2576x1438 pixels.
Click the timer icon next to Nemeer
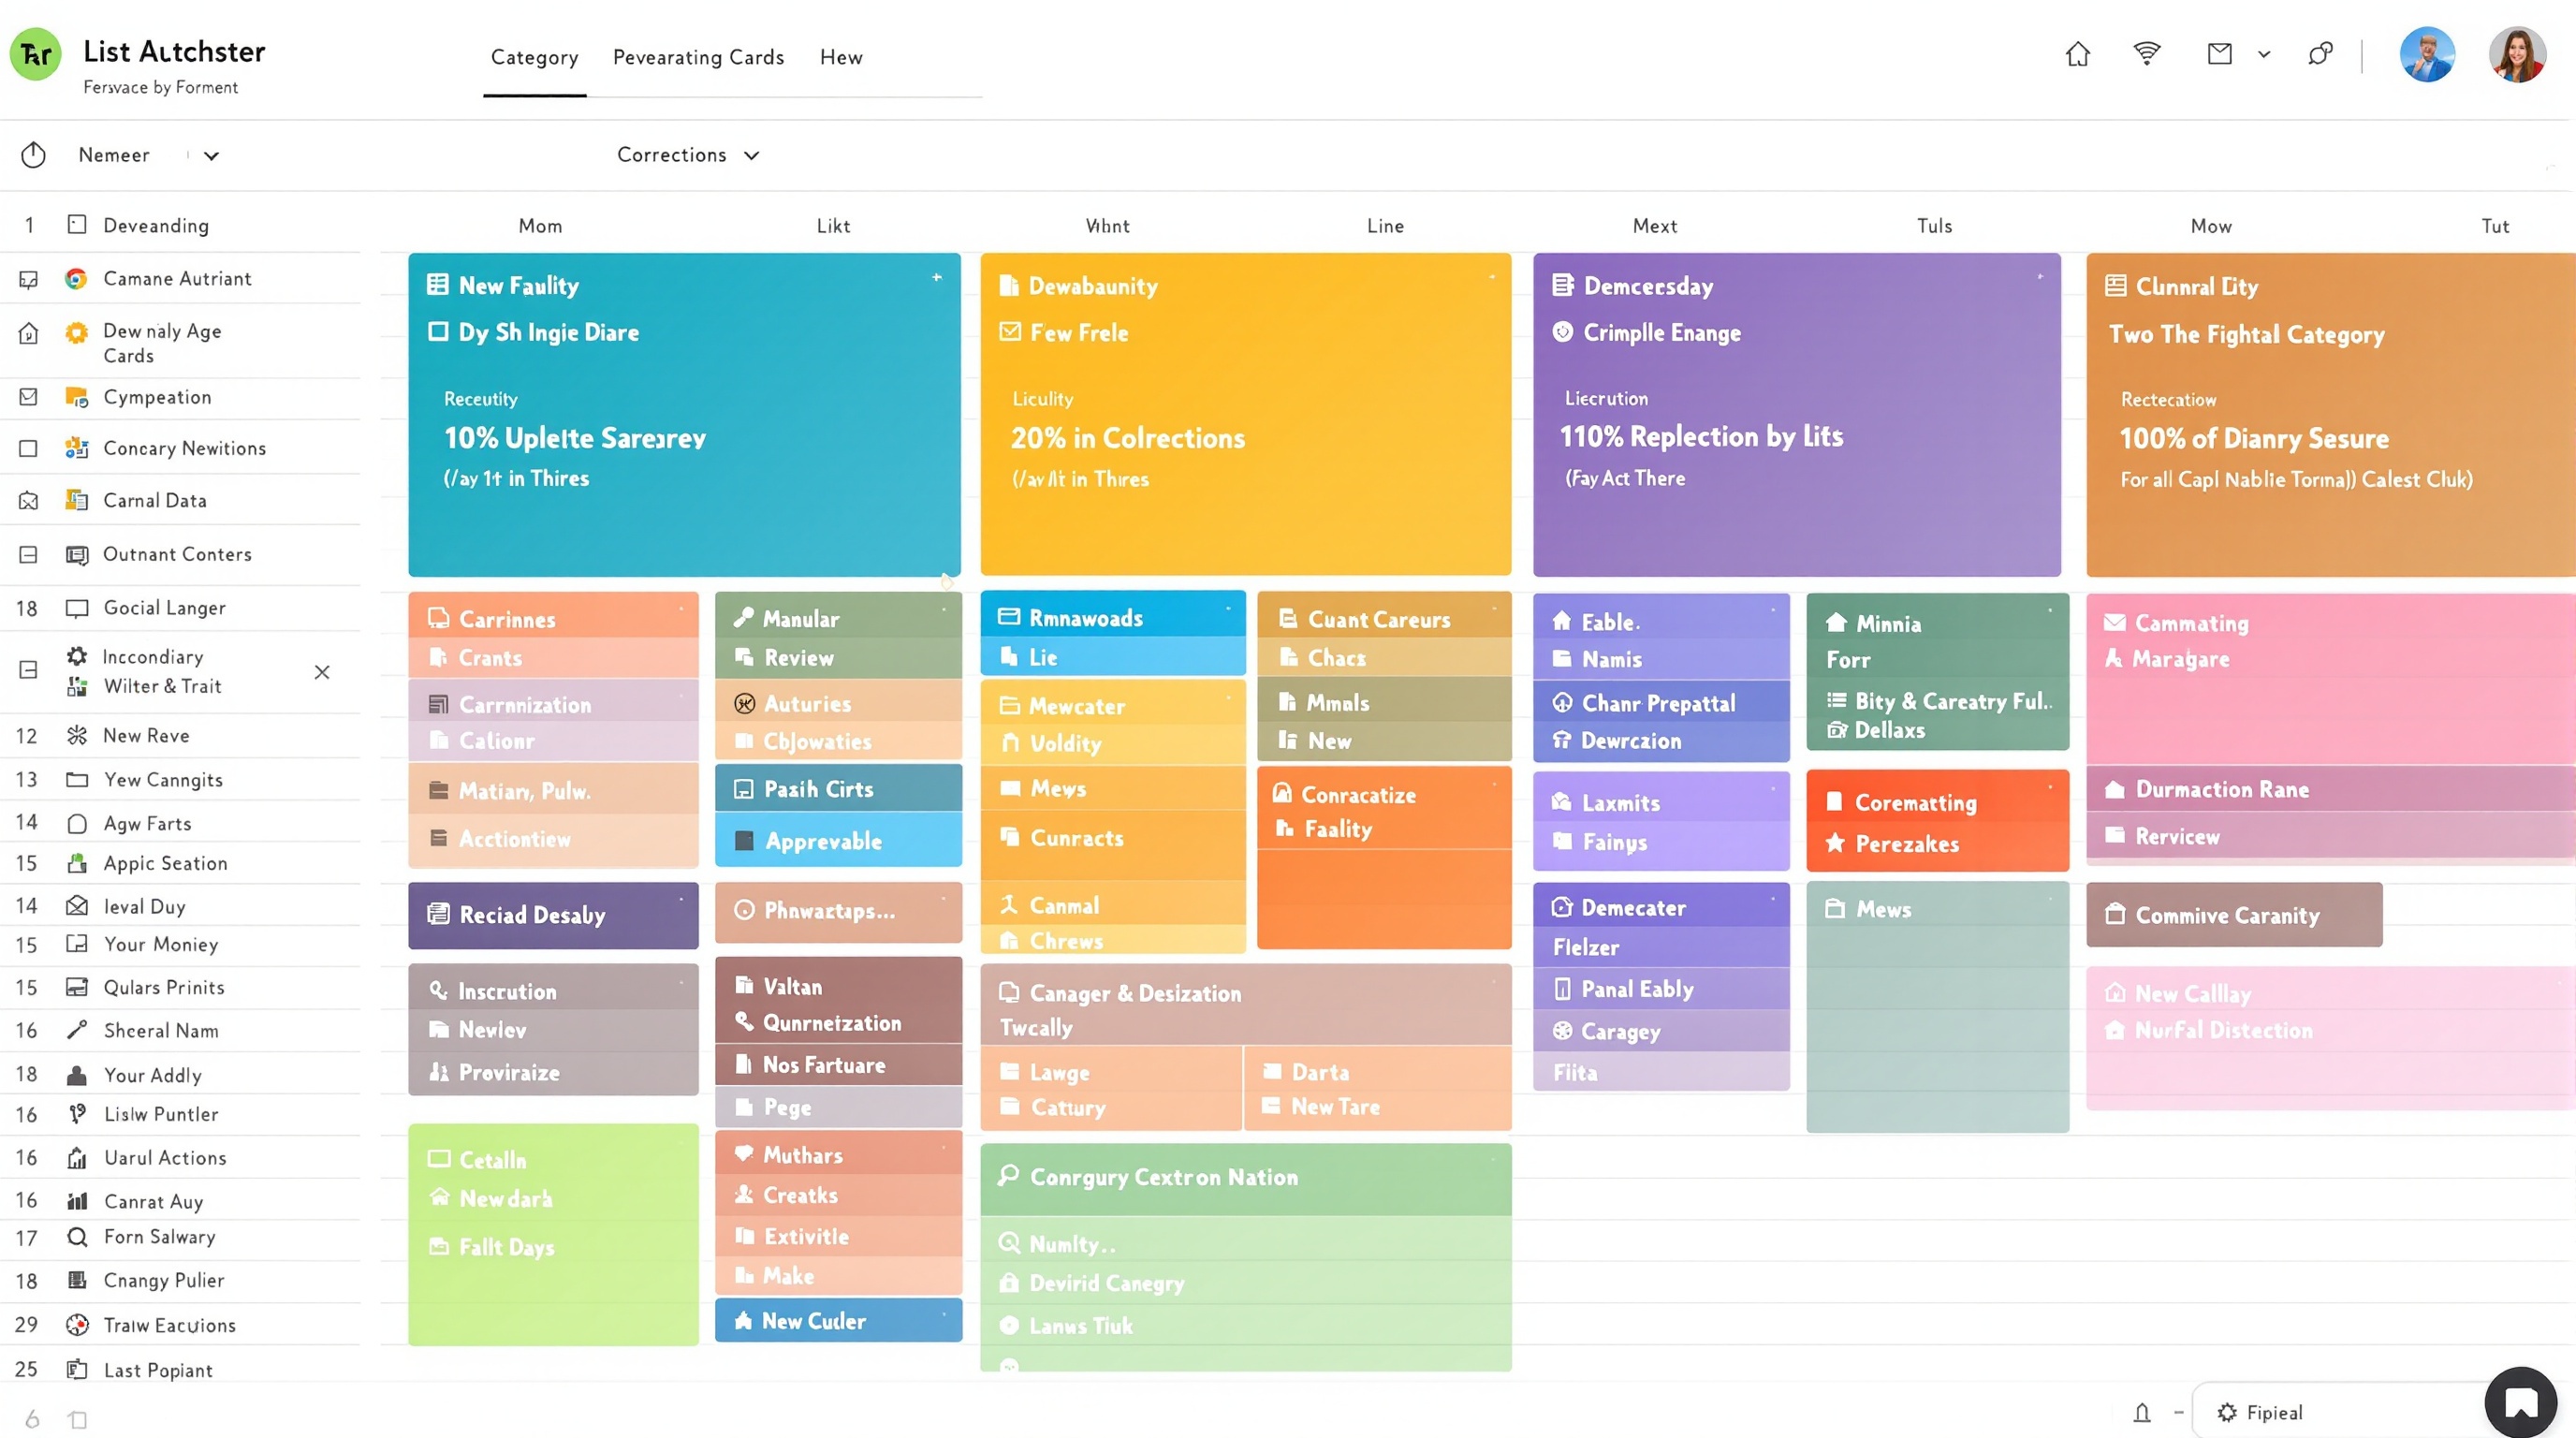(x=33, y=155)
